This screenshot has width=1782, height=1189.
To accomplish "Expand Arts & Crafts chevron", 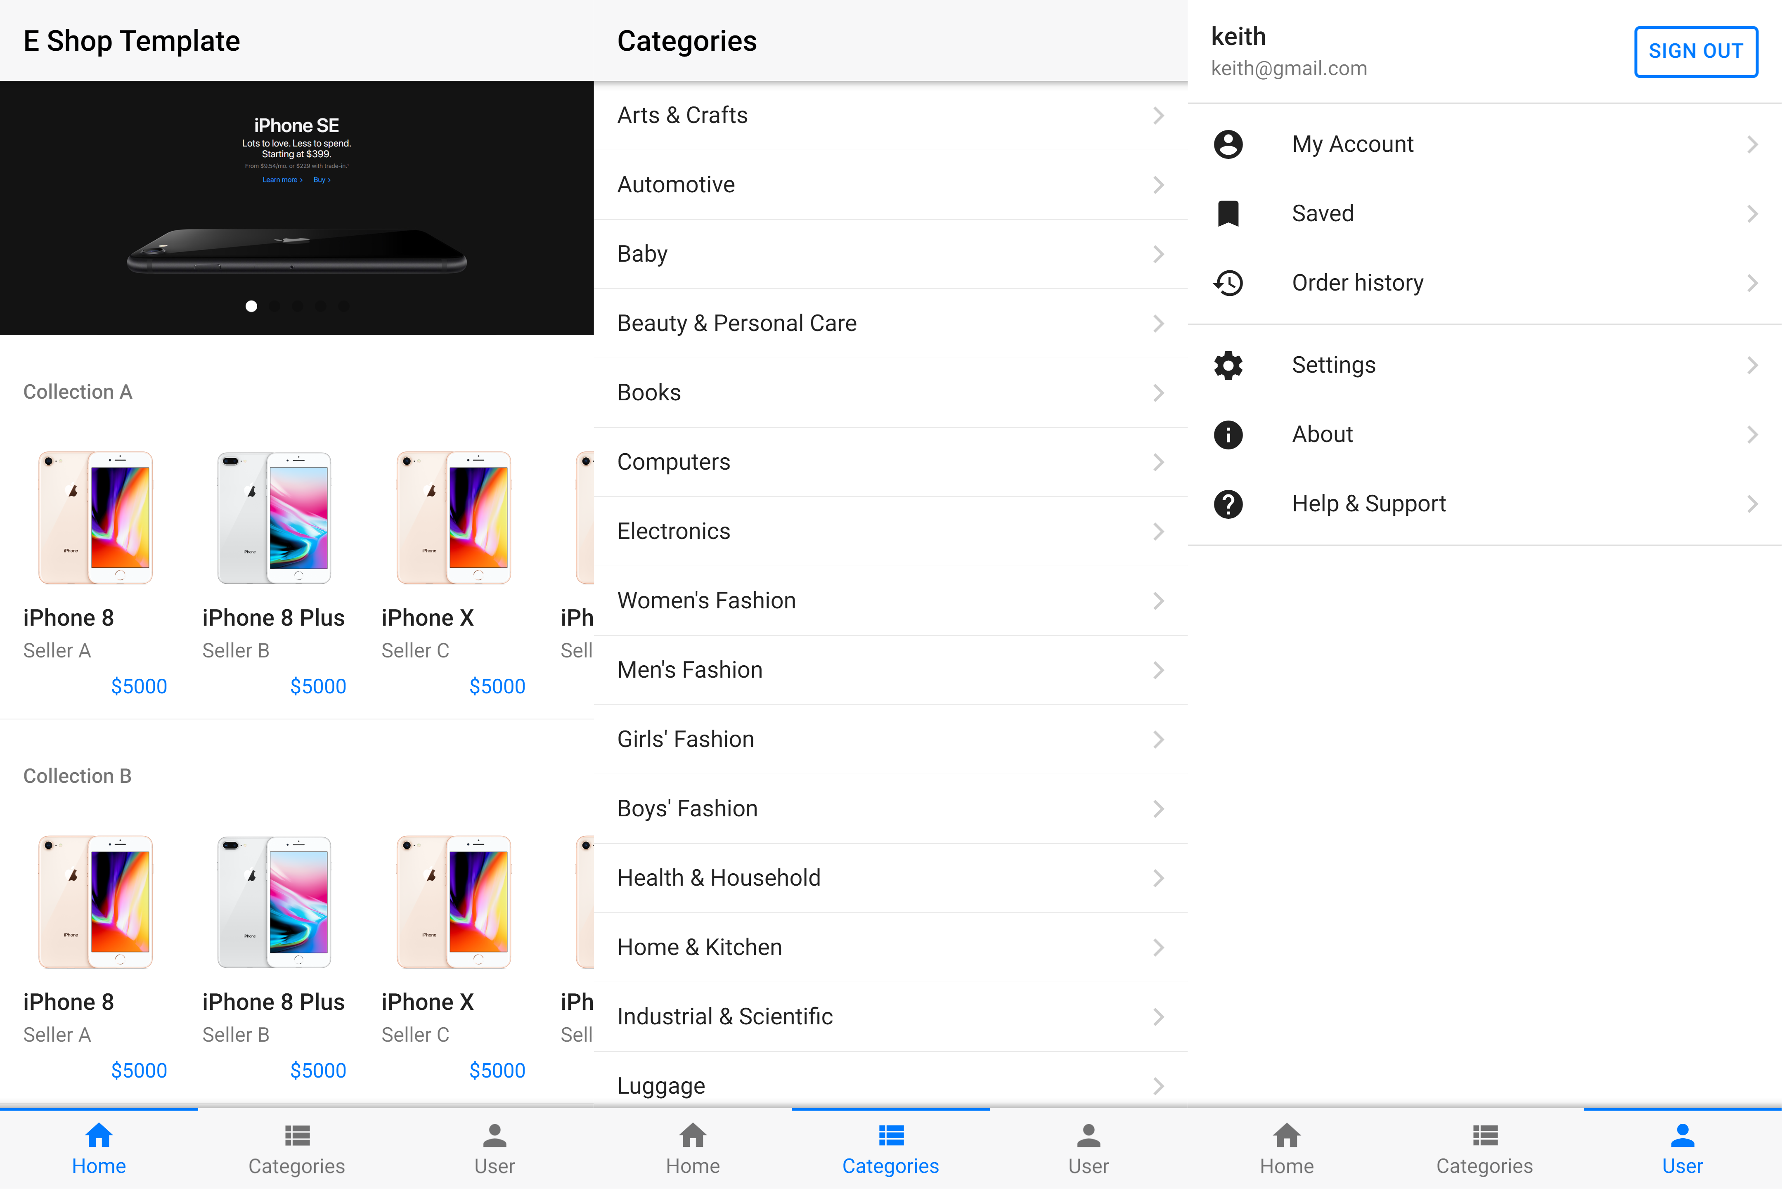I will [x=1158, y=115].
